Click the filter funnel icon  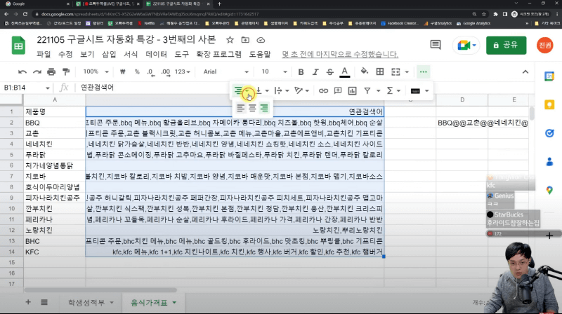pos(367,91)
